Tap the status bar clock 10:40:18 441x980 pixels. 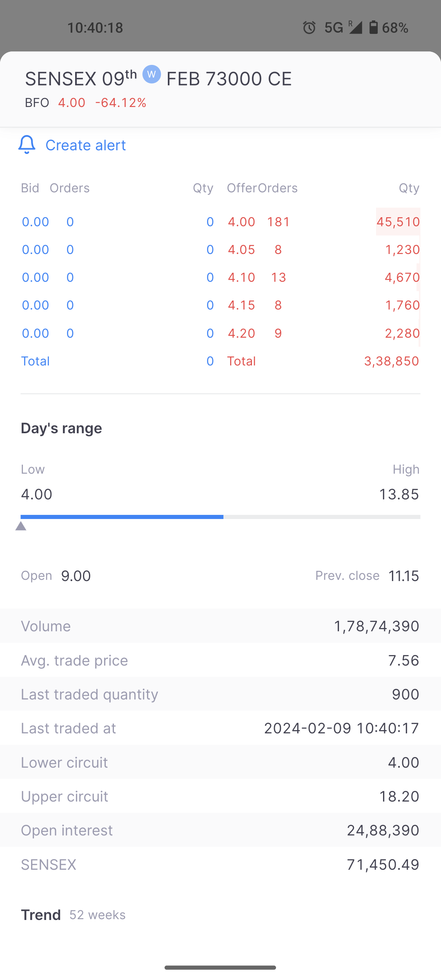95,27
